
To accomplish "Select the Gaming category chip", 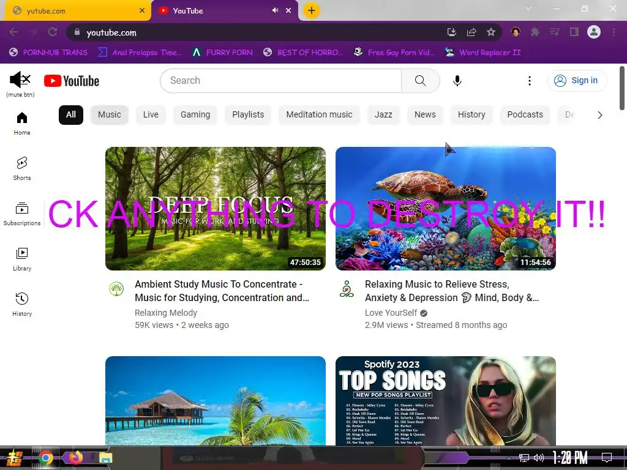I will [x=195, y=114].
